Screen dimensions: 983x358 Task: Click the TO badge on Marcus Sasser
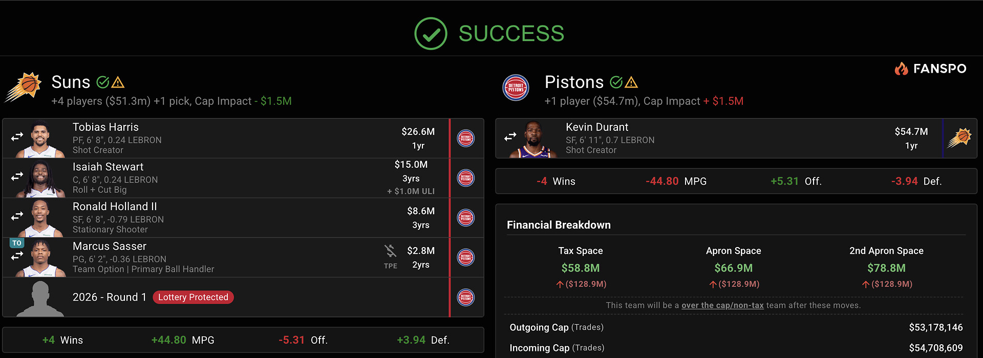pos(17,243)
